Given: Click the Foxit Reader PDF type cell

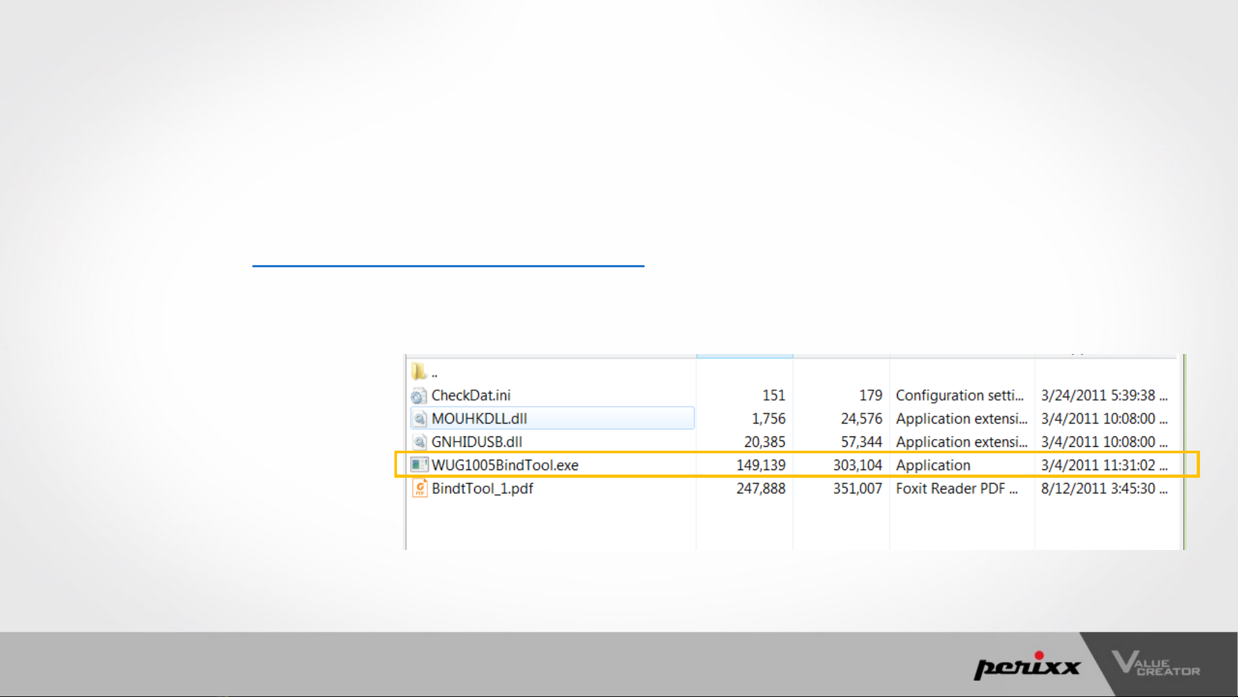Looking at the screenshot, I should (956, 488).
